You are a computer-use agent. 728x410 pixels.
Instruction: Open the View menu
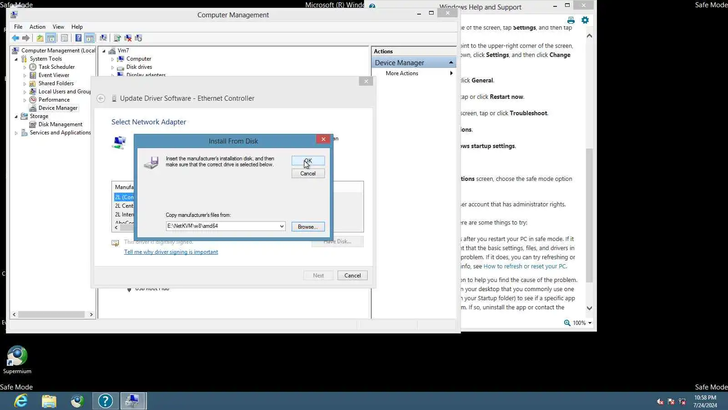tap(58, 27)
